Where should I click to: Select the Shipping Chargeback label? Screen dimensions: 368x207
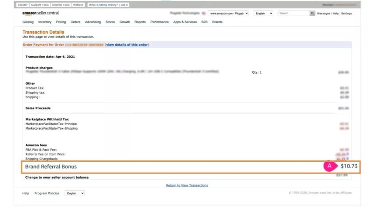pos(42,159)
